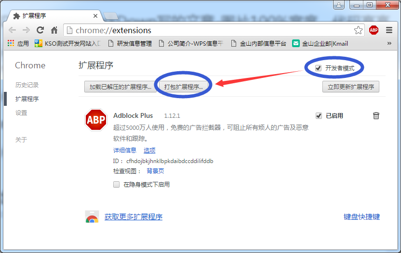Open the KSO测试开发网站入口 bookmark
This screenshot has width=401, height=253.
coord(67,44)
